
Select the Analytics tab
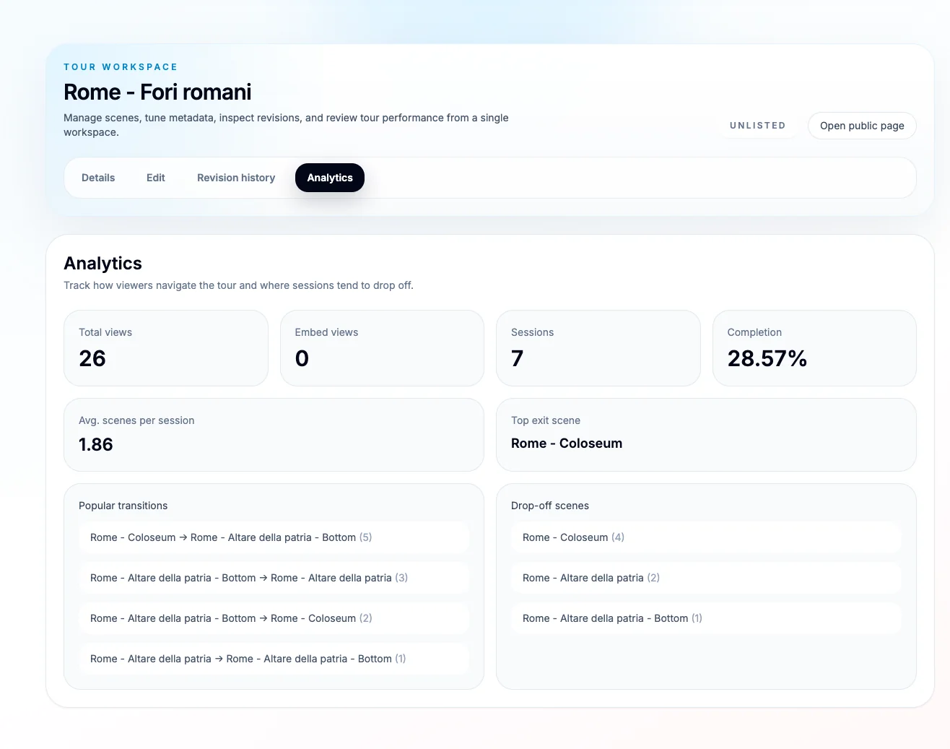[x=330, y=178]
